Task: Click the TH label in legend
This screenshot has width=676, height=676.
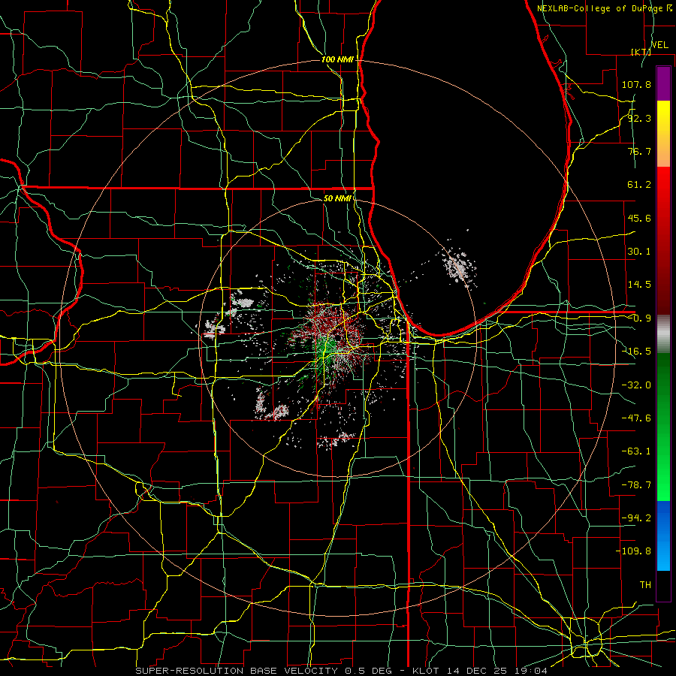Action: tap(645, 585)
